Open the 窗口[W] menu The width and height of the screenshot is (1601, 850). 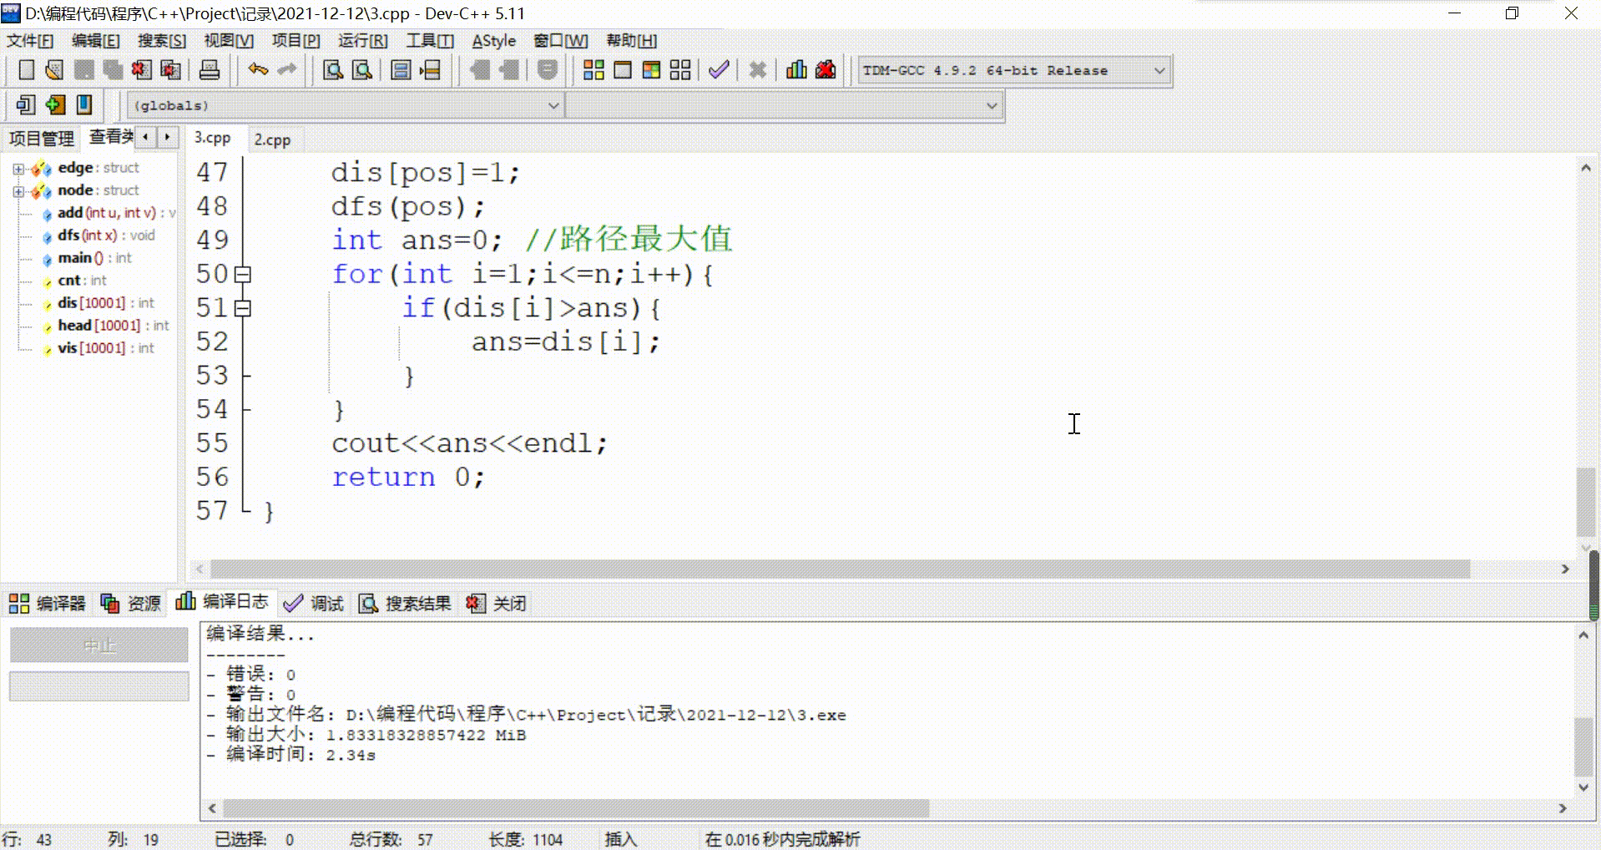point(561,41)
